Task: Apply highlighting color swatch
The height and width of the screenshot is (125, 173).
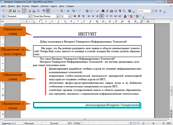Action: pos(131,16)
